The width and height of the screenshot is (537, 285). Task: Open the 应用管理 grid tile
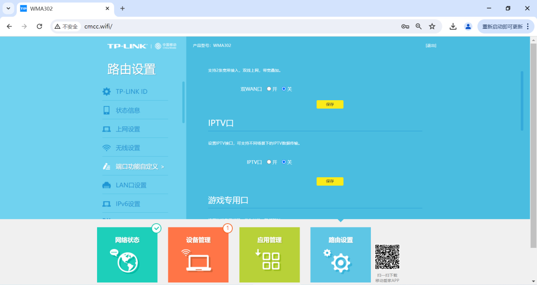[270, 255]
